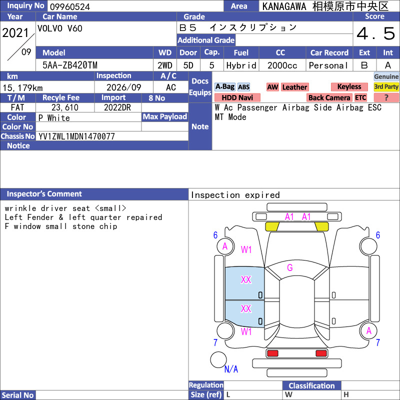
Task: Click the F window stone chip comment
Action: 61,226
